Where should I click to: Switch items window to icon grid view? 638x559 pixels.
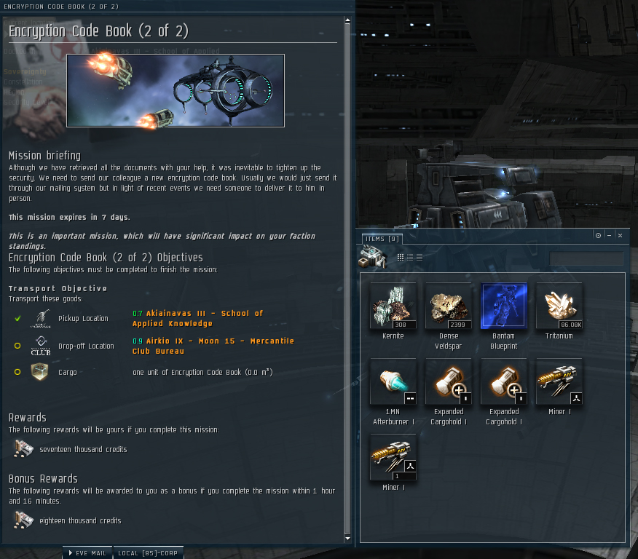[401, 258]
